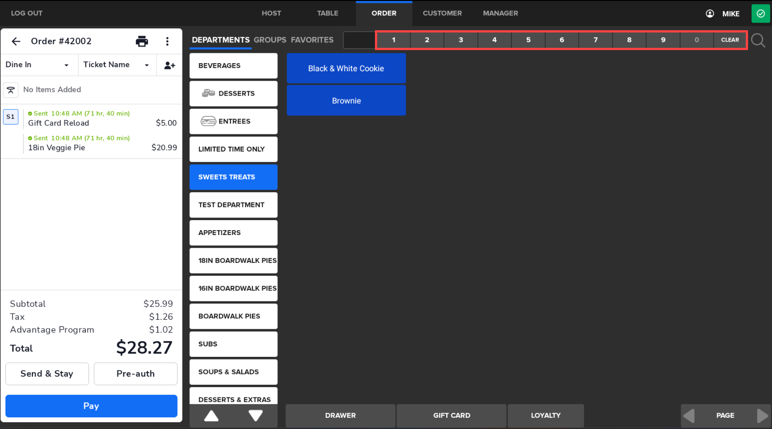Screen dimensions: 772x429
Task: Switch to the DEPARTMENTS view
Action: pyautogui.click(x=221, y=40)
